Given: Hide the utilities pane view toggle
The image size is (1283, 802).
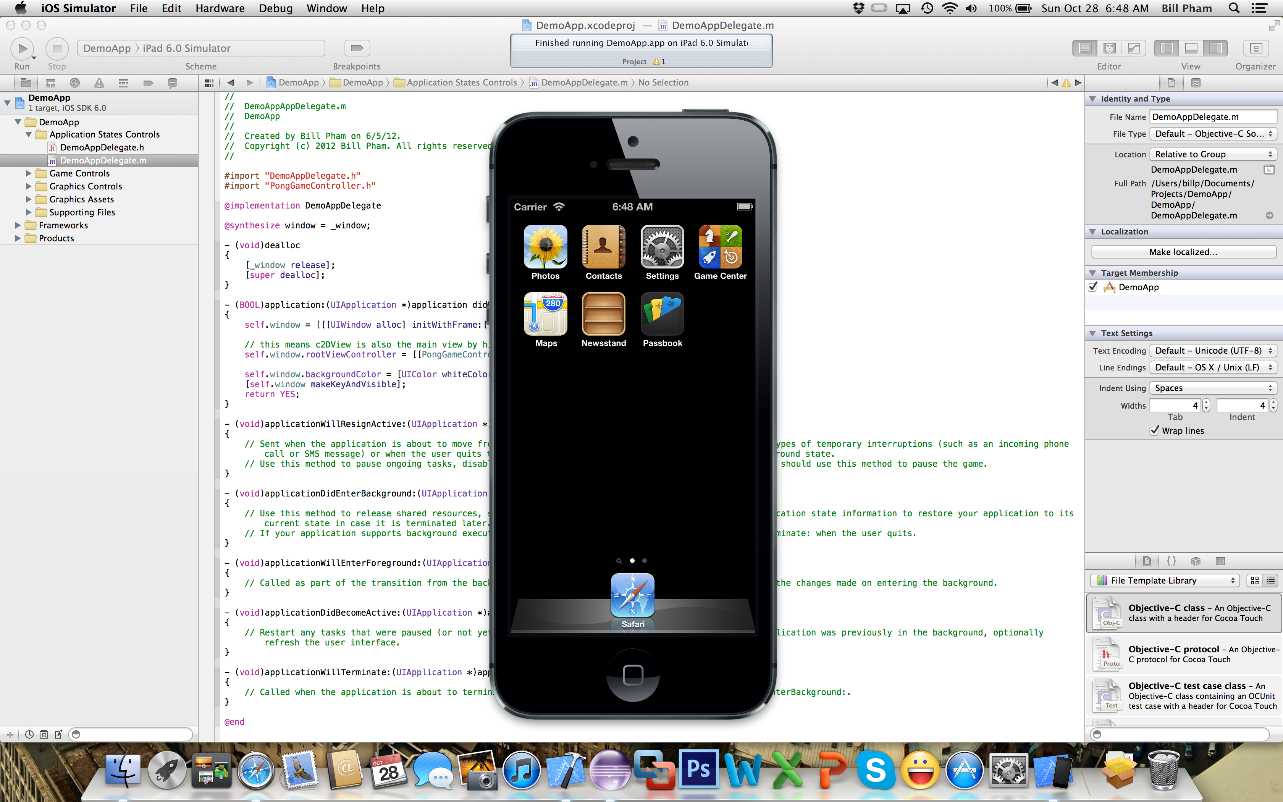Looking at the screenshot, I should tap(1215, 48).
